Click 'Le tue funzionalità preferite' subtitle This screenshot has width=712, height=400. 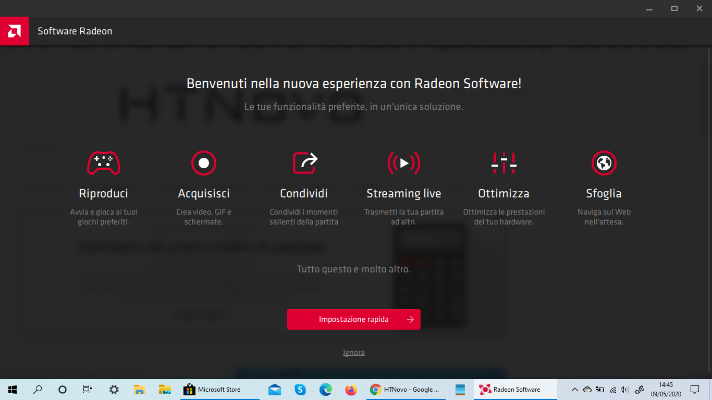tap(354, 107)
